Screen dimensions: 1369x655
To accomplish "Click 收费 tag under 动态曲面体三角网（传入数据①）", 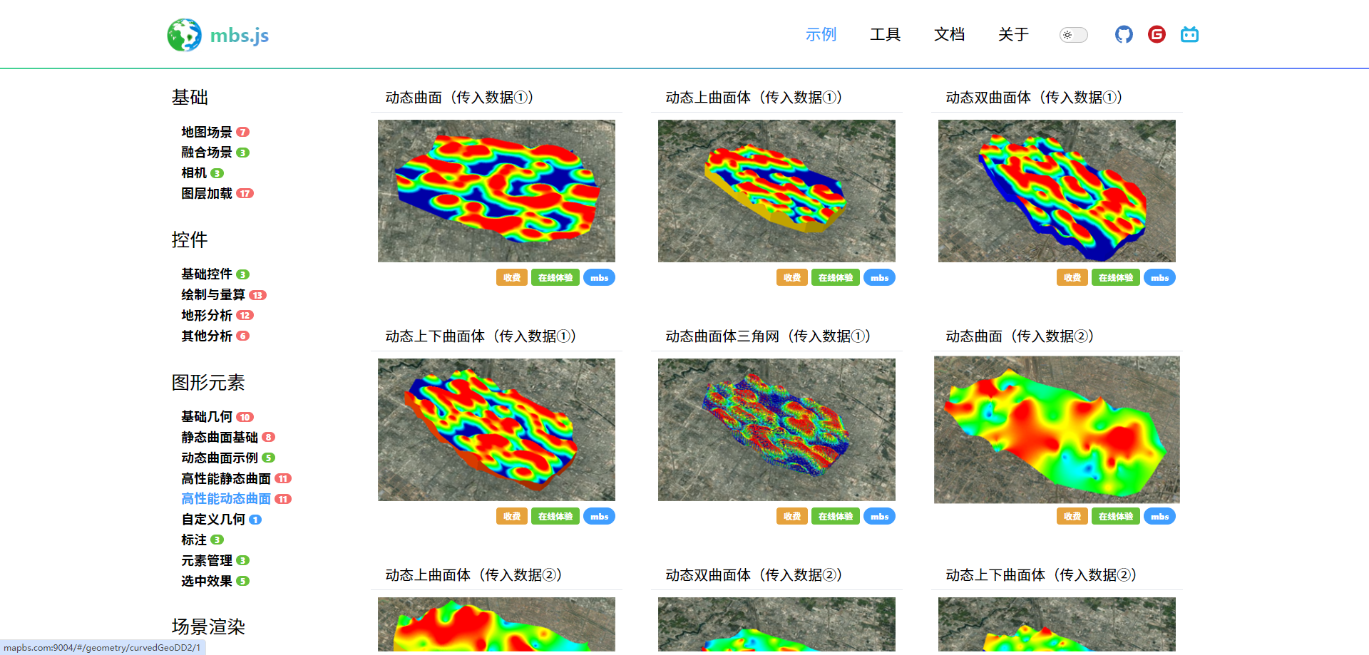I will point(792,517).
